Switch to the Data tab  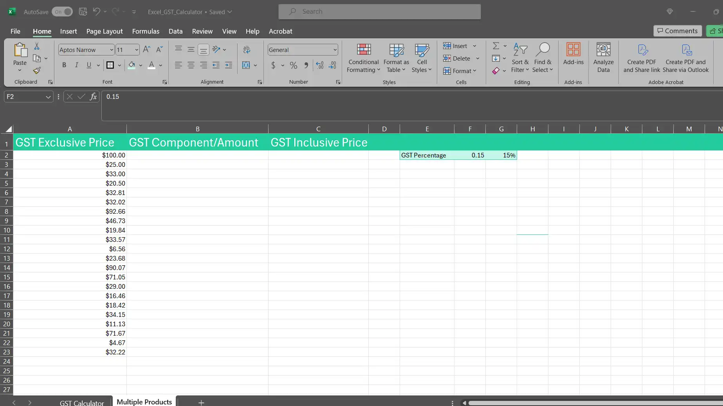click(x=175, y=31)
